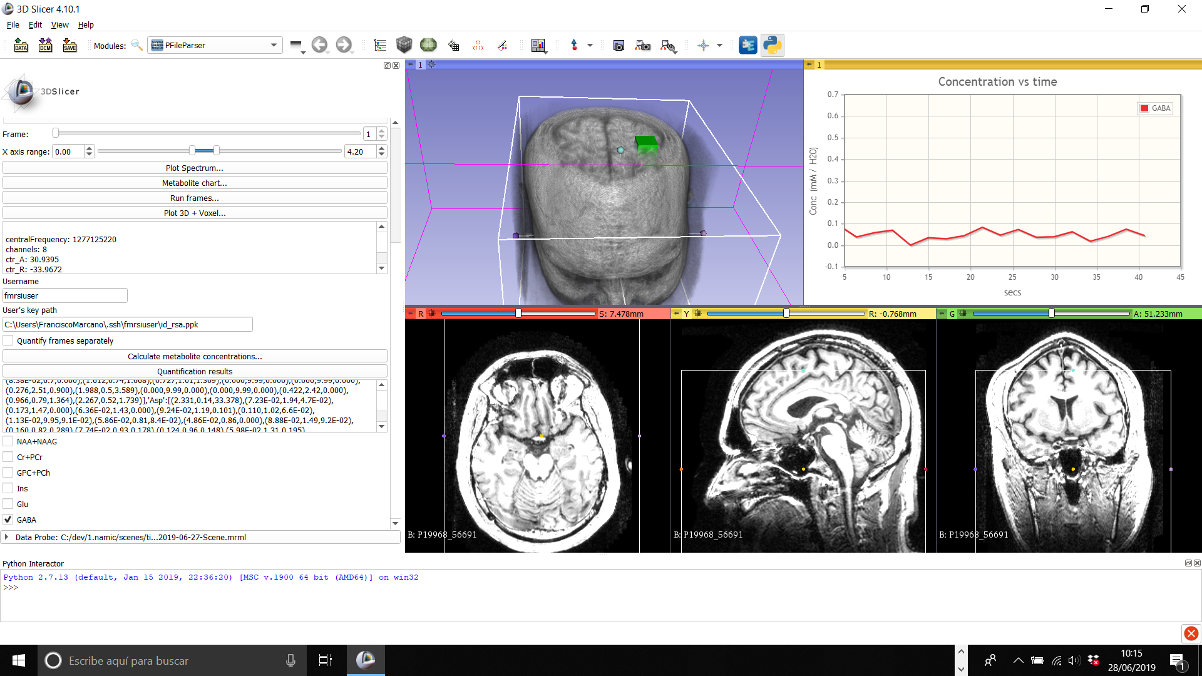This screenshot has height=676, width=1202.
Task: Open the Edit menu
Action: tap(35, 25)
